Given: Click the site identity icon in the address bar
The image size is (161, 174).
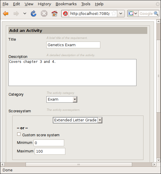Looking at the screenshot, I should point(65,14).
